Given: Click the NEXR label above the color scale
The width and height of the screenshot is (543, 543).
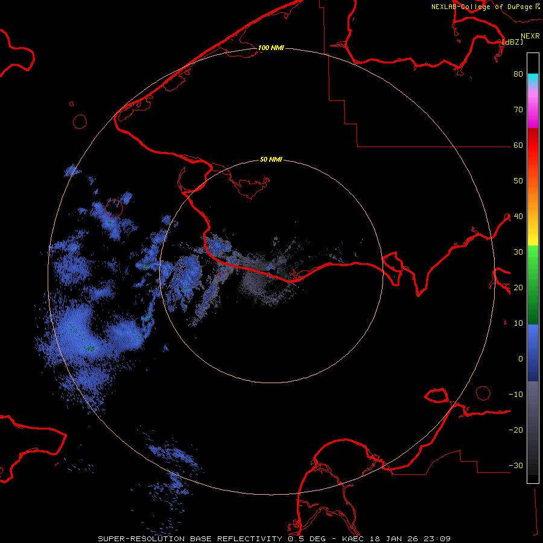Looking at the screenshot, I should point(530,36).
